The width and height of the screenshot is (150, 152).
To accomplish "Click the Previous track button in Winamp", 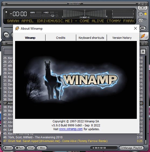I will (x=6, y=35).
